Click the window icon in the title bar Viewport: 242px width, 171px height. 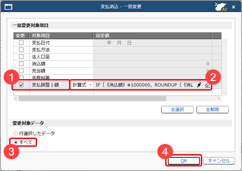point(8,7)
